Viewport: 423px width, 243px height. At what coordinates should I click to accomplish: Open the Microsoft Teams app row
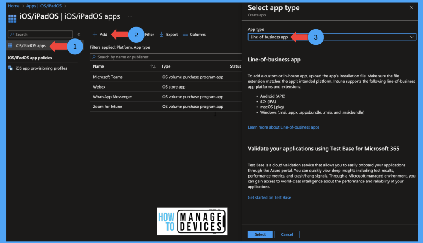[166, 77]
